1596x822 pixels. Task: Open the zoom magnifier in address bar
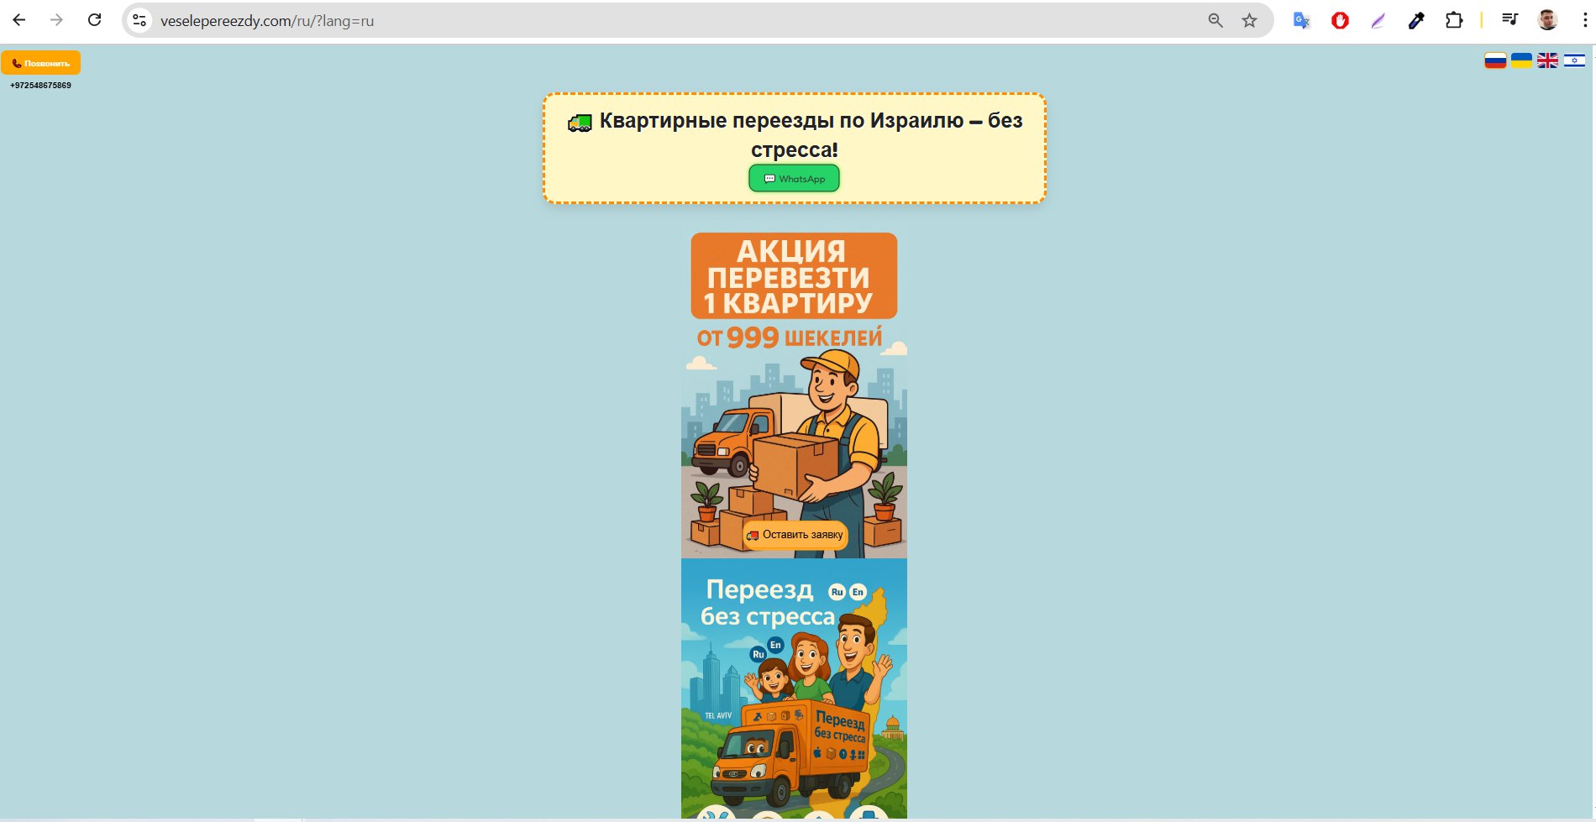pyautogui.click(x=1215, y=20)
